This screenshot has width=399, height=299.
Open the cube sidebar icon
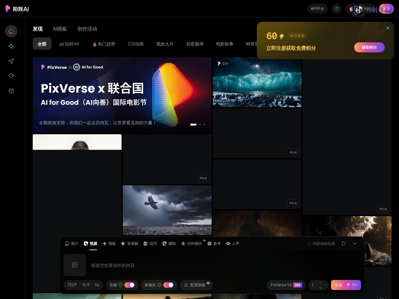[x=11, y=91]
